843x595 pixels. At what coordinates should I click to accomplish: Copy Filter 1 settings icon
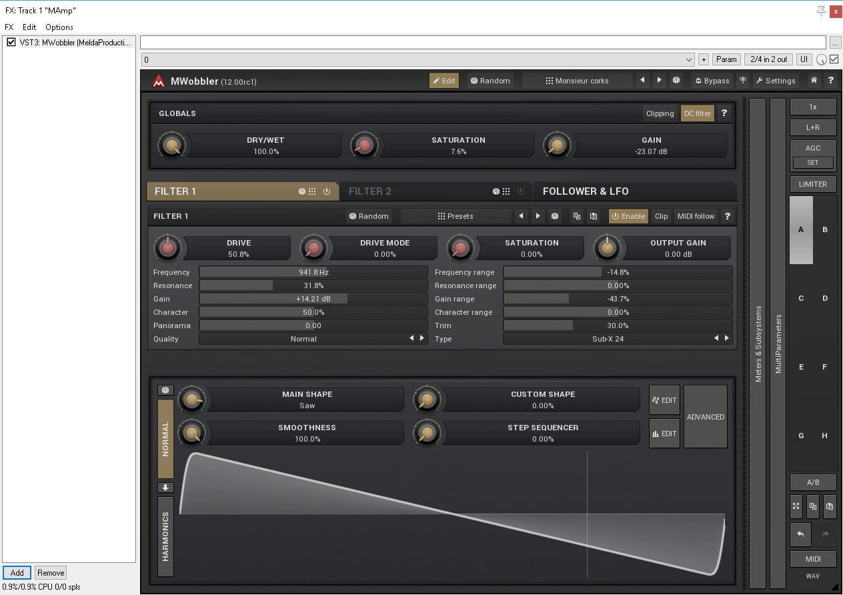(576, 216)
